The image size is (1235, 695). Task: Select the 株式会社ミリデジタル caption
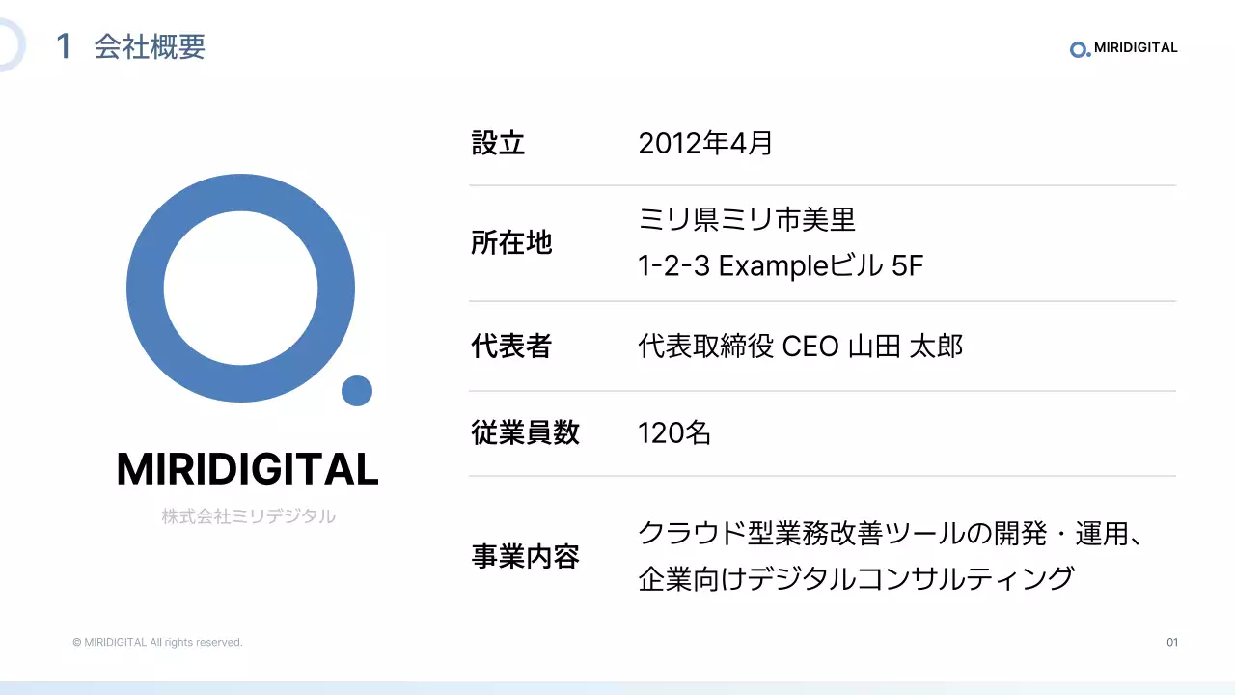[248, 516]
